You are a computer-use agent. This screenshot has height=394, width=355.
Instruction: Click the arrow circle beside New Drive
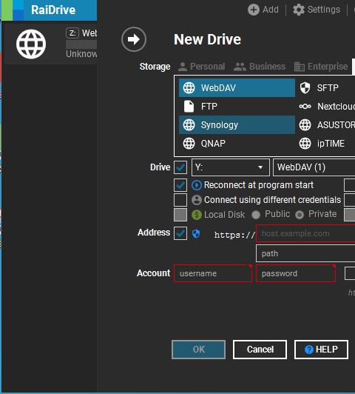point(134,39)
